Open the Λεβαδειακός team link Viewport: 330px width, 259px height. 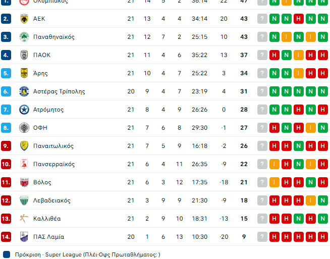click(x=51, y=200)
